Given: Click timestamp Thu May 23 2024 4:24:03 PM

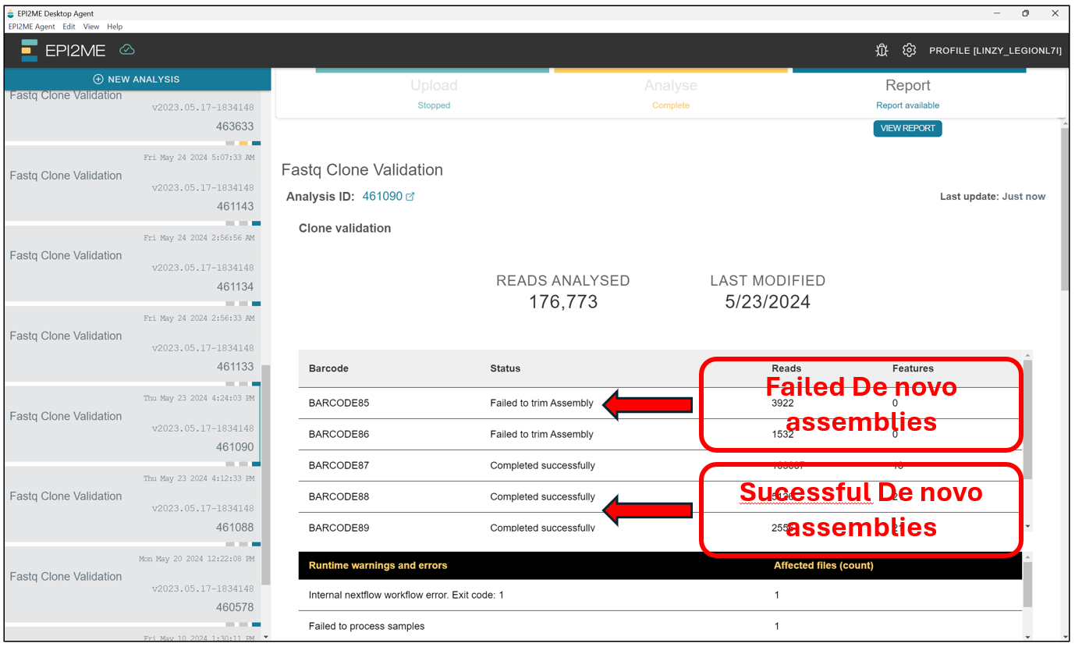Looking at the screenshot, I should coord(199,398).
